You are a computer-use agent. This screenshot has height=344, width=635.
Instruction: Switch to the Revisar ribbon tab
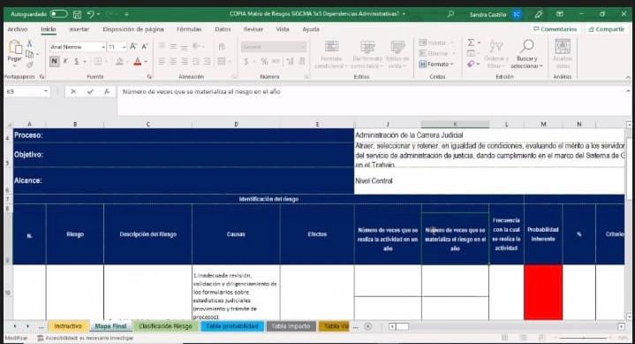253,29
